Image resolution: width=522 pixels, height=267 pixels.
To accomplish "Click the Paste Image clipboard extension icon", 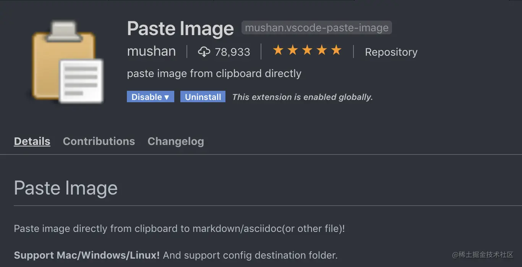I will click(x=68, y=63).
